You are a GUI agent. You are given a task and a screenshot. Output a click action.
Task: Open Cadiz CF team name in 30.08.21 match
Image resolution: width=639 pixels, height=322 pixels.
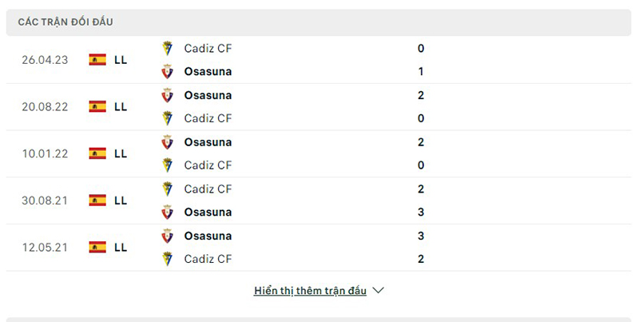pos(208,189)
